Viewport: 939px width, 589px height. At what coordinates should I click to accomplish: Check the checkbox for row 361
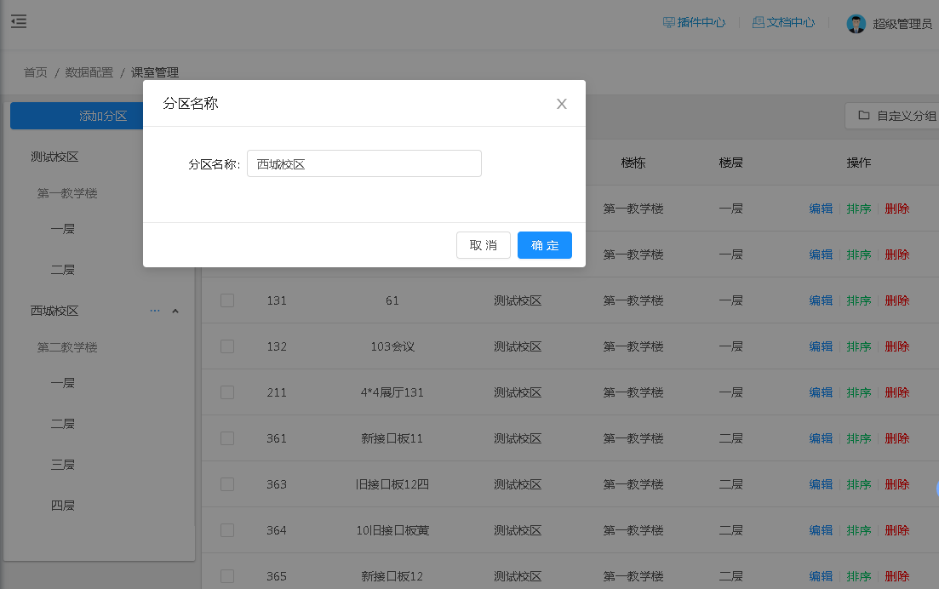tap(227, 438)
